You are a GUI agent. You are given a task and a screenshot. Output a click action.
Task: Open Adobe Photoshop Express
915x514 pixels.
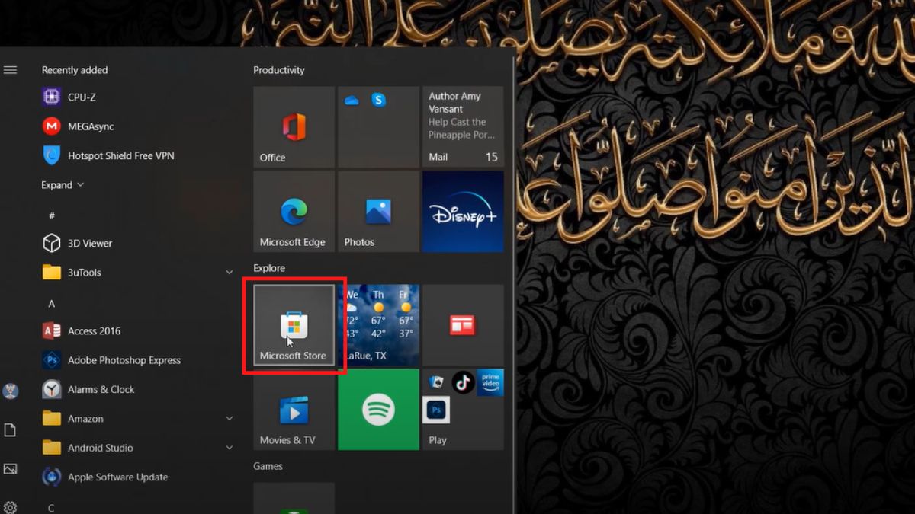point(137,360)
